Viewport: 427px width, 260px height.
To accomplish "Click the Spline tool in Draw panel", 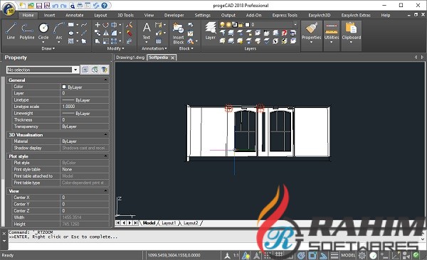I will click(84, 25).
